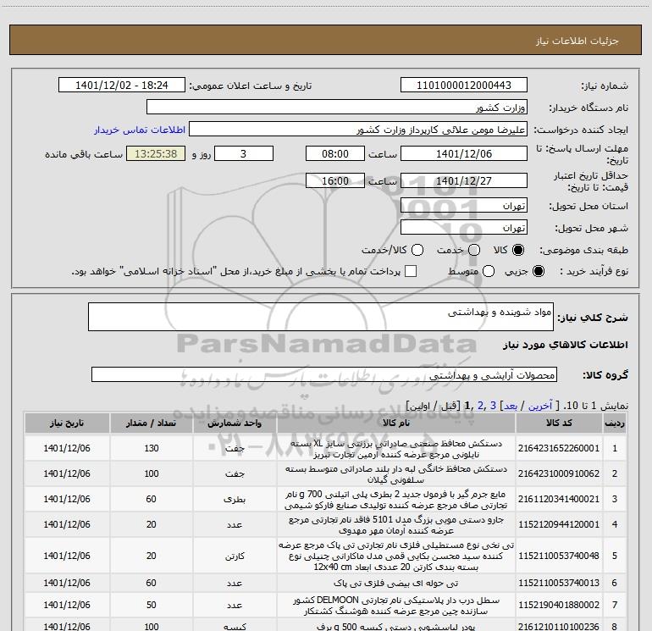652x631 pixels.
Task: Click product code 2161120341400021
Action: coord(559,499)
